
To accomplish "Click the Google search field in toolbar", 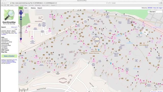I will [134, 3].
